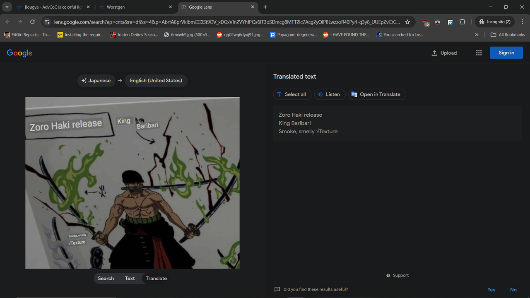Open the red extension with badge 10
Screen dimensions: 530x298
coord(425,22)
